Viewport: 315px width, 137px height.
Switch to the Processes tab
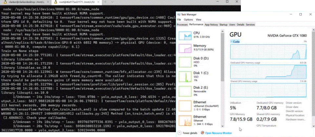pyautogui.click(x=182, y=24)
